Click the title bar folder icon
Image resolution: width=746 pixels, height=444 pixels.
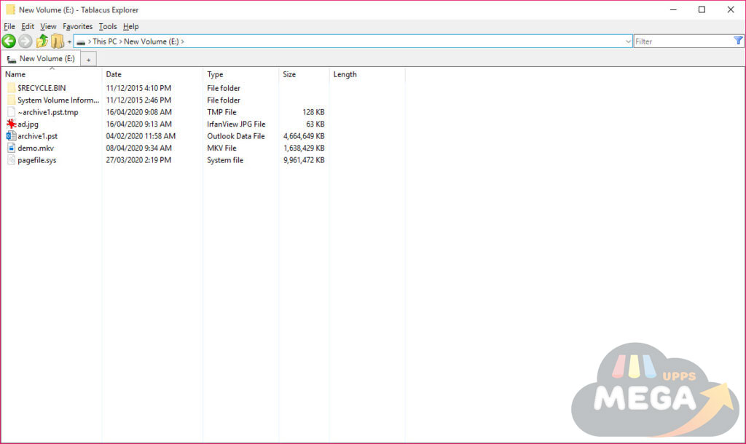point(10,9)
